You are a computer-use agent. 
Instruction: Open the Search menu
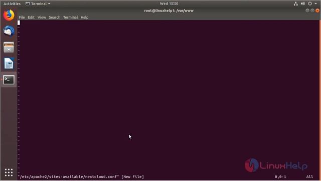pyautogui.click(x=55, y=18)
